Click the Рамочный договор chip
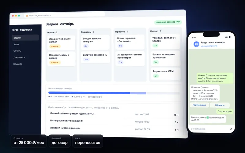Viewport: 245px width, 153px height. (59, 141)
